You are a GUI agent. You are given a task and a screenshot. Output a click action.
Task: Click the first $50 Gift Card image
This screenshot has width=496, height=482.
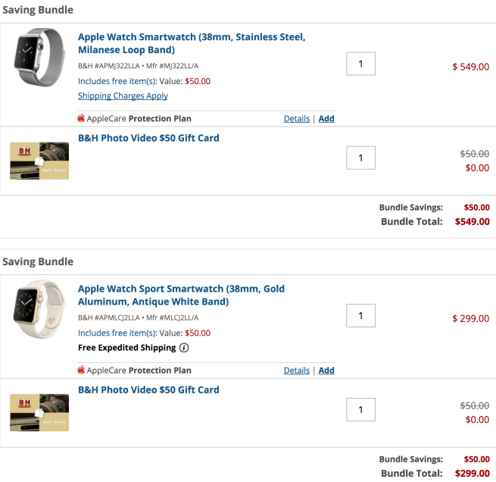click(39, 160)
